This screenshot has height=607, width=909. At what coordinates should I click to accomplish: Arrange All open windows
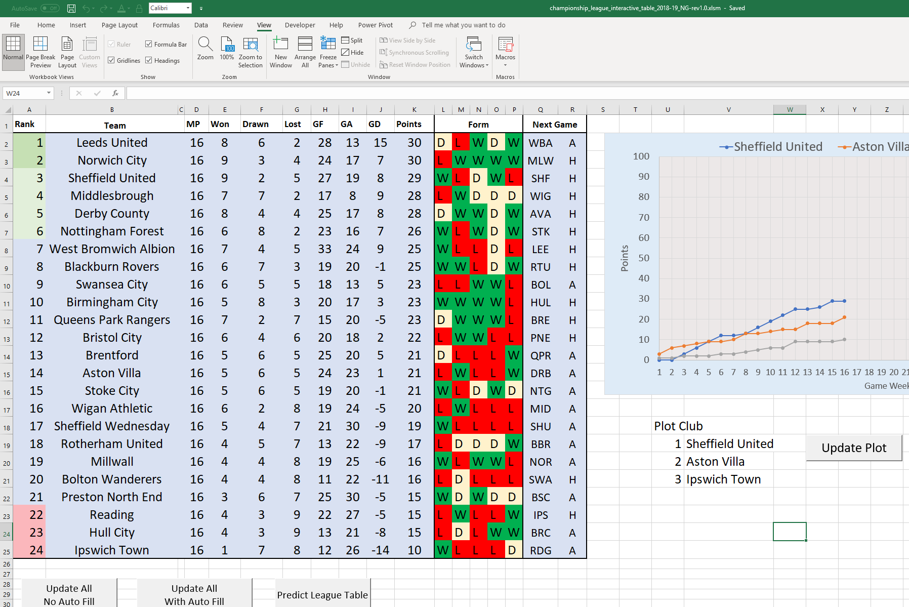point(305,52)
